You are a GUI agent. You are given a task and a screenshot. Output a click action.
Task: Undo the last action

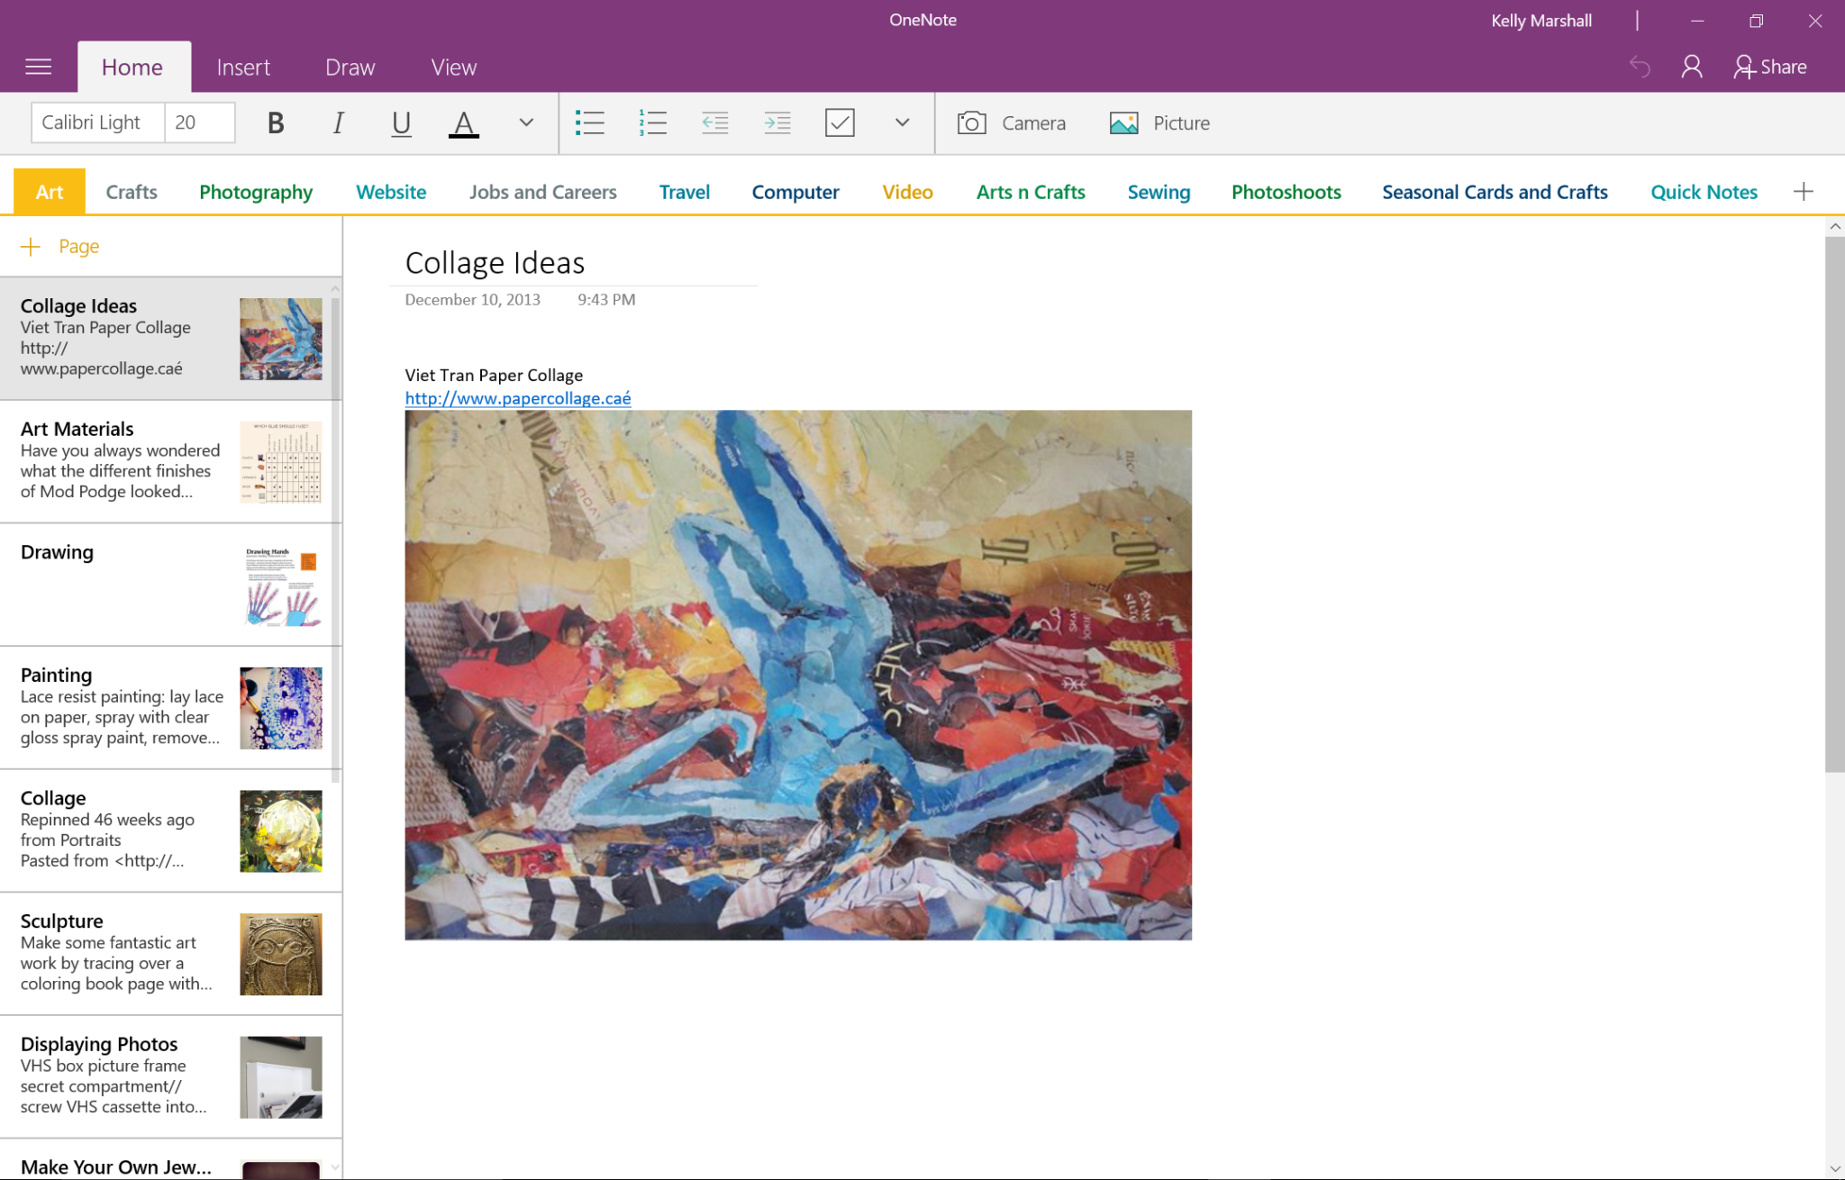click(1640, 66)
